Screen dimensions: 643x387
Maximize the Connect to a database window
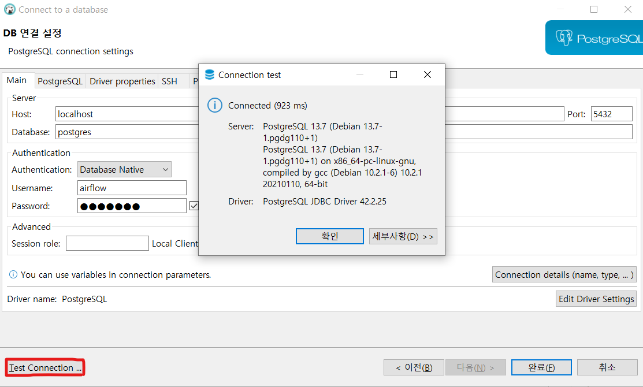594,9
